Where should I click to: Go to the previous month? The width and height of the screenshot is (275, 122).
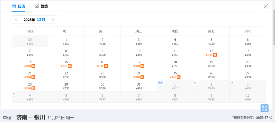(16, 20)
